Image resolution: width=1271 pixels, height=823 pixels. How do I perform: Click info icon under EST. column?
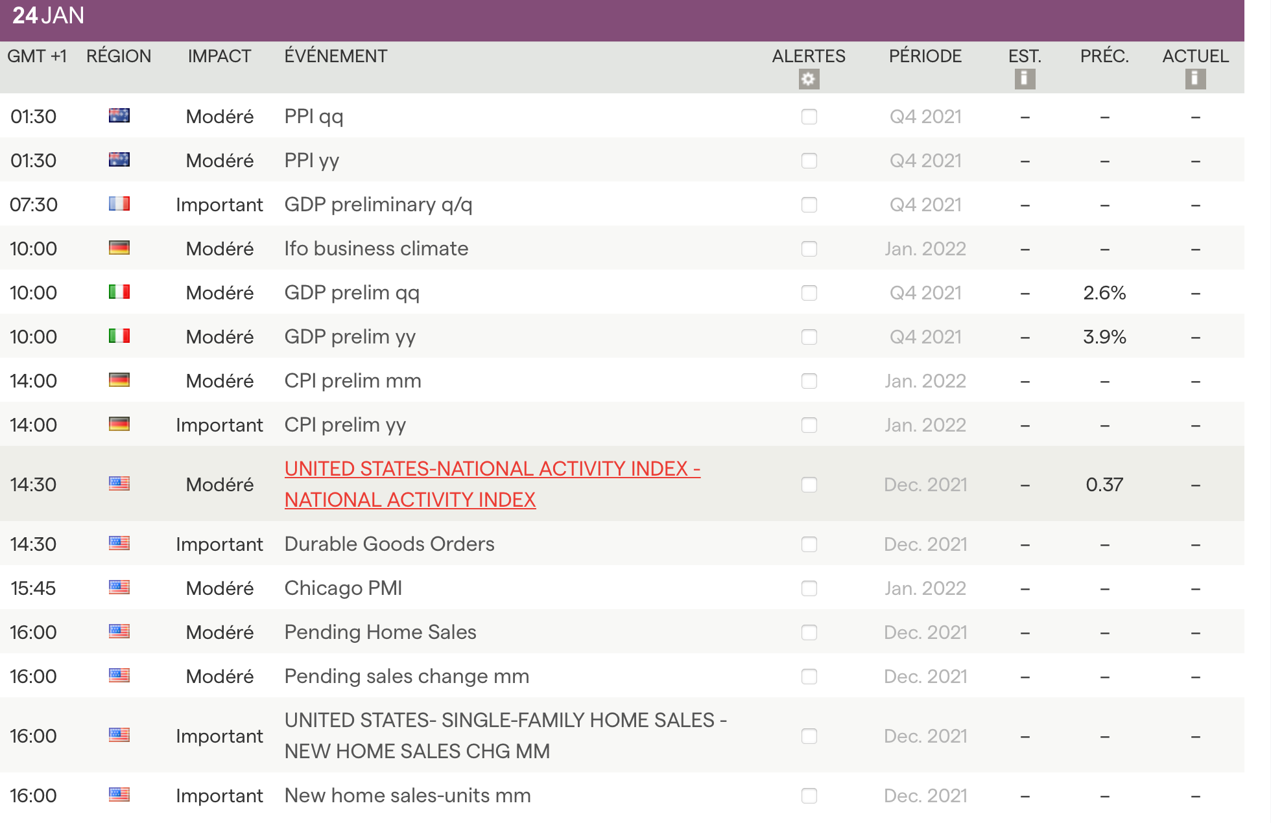point(1025,79)
